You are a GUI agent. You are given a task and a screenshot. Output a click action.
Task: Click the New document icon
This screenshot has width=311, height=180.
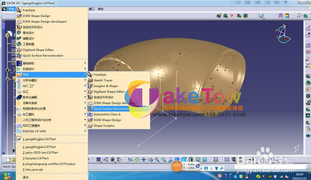click(x=8, y=160)
